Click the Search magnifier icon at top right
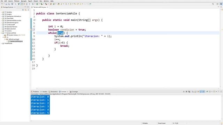 pos(213,4)
